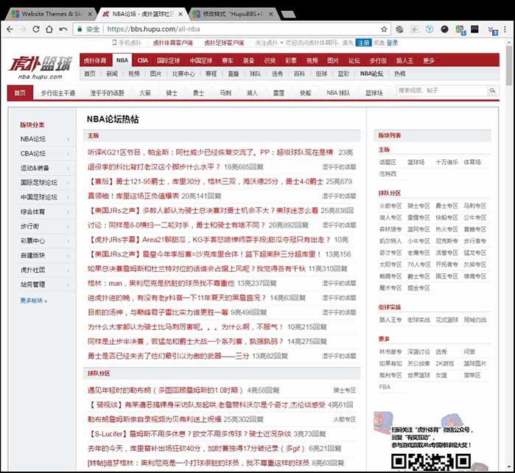This screenshot has height=473, width=515.
Task: Open 深度讨论 under 更多 section
Action: (x=418, y=351)
